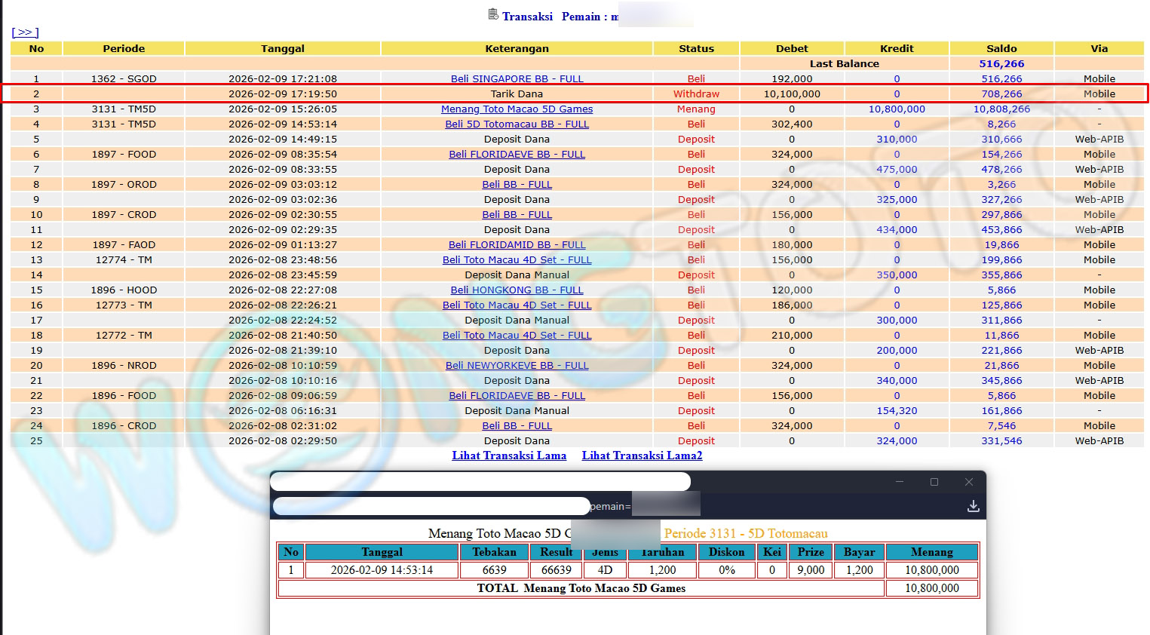Click the popup window address bar

pyautogui.click(x=431, y=506)
